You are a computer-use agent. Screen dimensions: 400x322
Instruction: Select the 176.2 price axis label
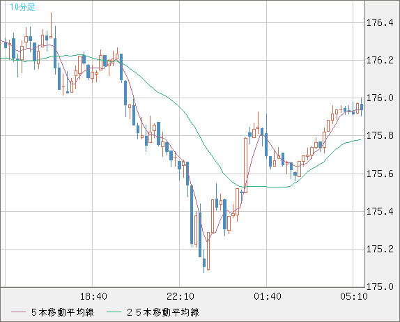tap(380, 61)
